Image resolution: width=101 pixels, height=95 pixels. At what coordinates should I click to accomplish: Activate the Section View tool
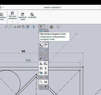point(19,27)
